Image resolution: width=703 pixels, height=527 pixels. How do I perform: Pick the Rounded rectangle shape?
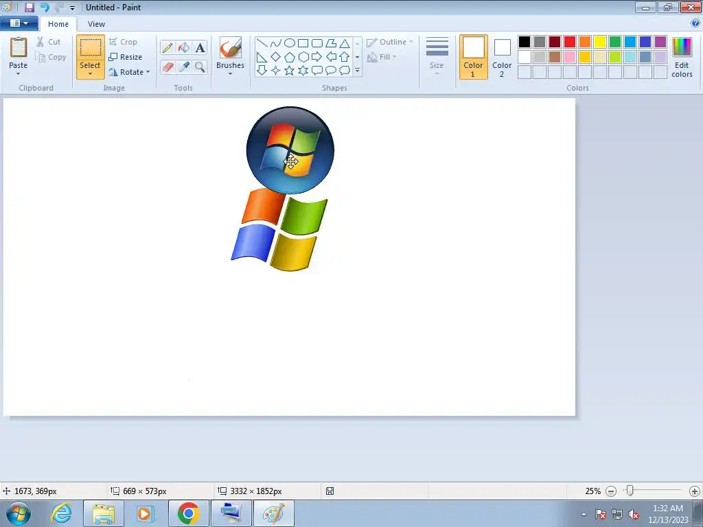coord(317,43)
